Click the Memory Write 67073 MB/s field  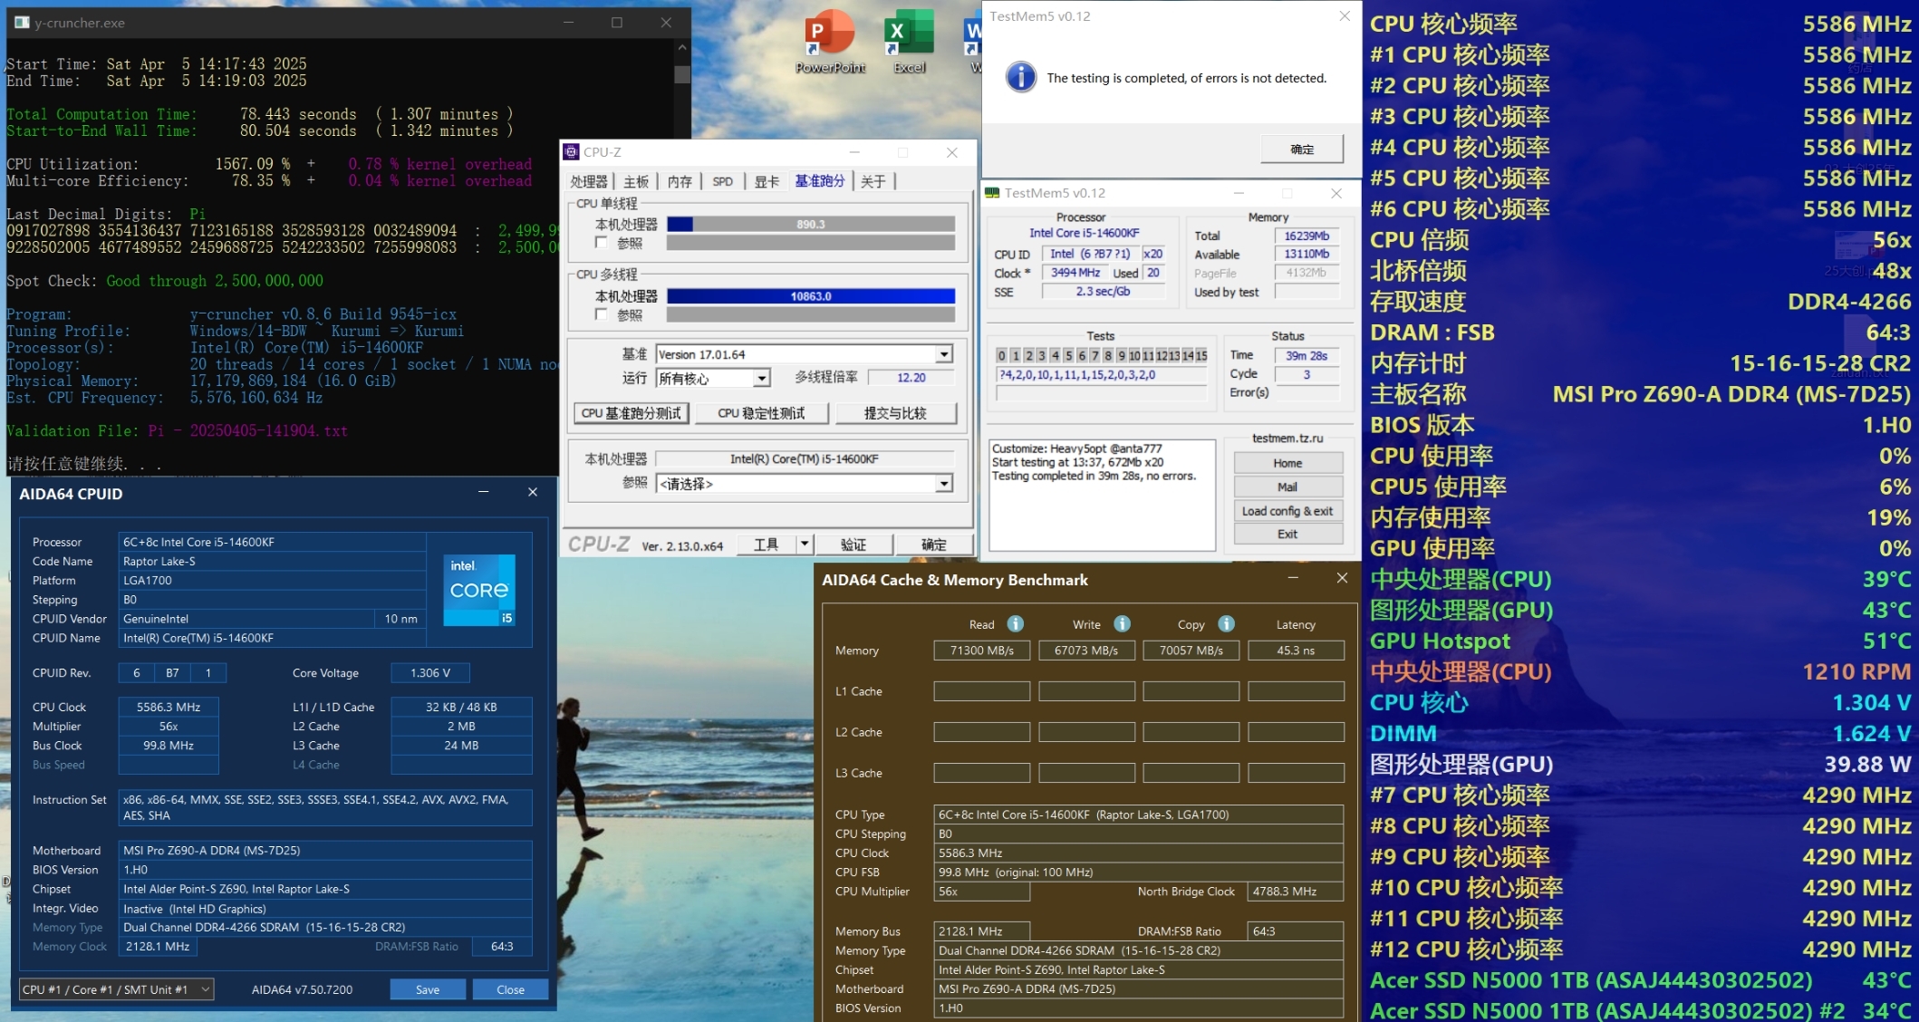1086,651
